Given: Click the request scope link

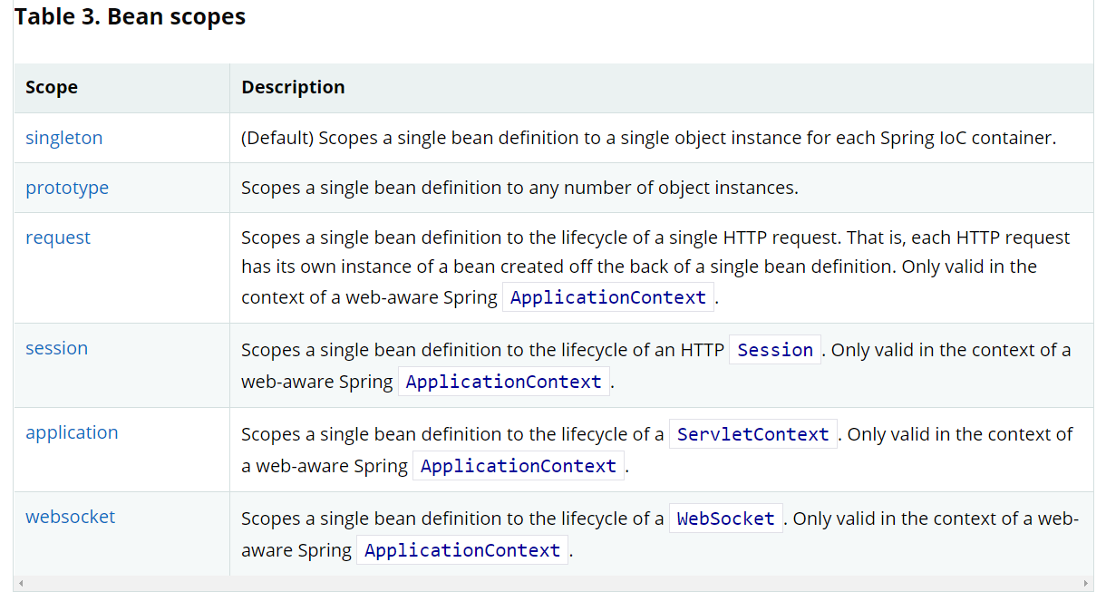Looking at the screenshot, I should (x=58, y=237).
